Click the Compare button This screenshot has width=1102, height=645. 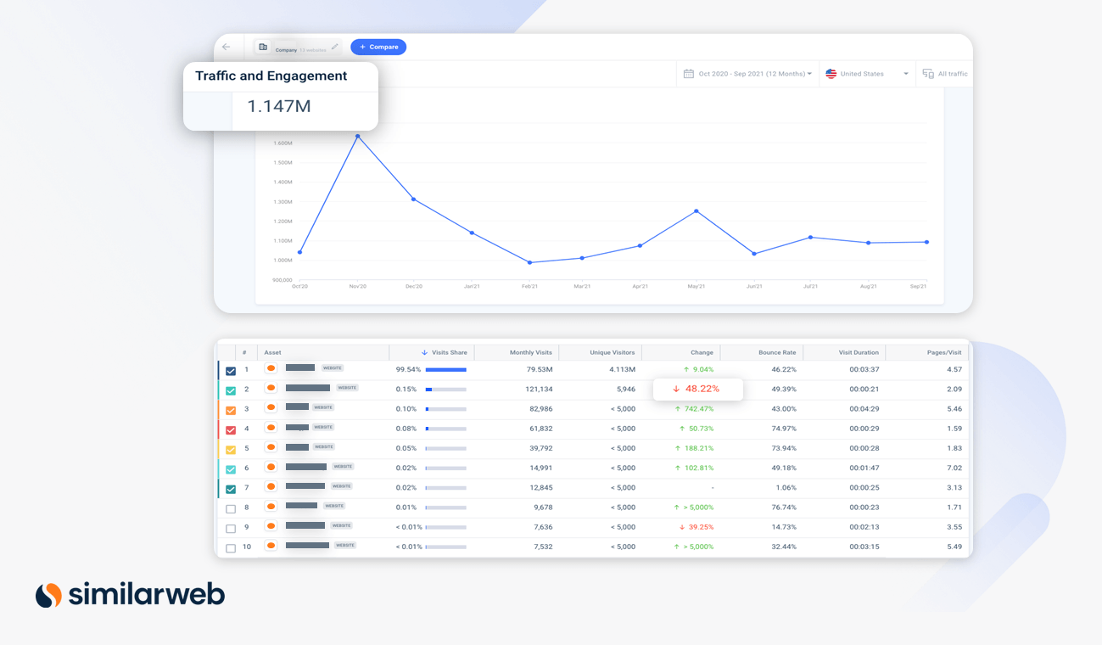(378, 47)
